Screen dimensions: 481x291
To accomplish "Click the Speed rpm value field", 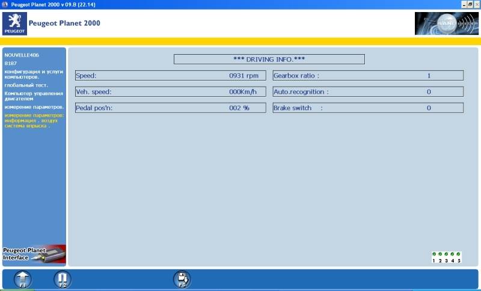I will point(170,76).
